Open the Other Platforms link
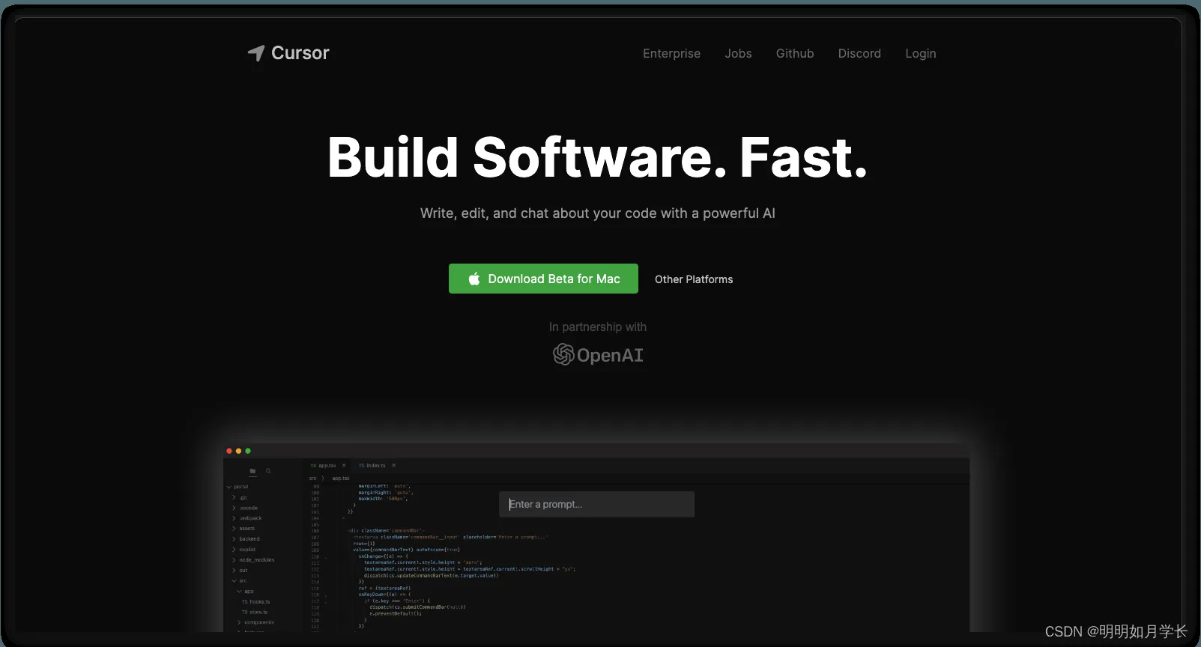The height and width of the screenshot is (647, 1201). coord(694,279)
